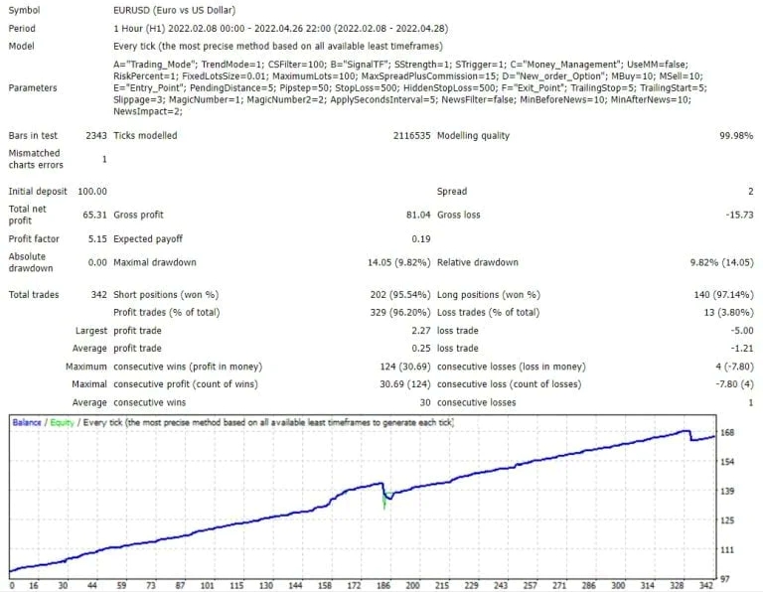763x592 pixels.
Task: Click Gross loss value -15.73
Action: [739, 215]
